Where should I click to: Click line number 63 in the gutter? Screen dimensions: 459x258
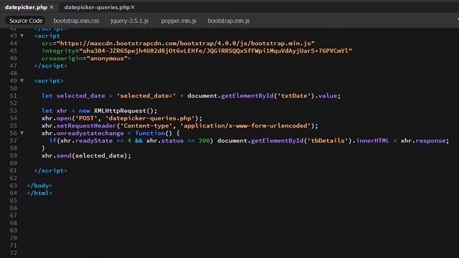[13, 186]
